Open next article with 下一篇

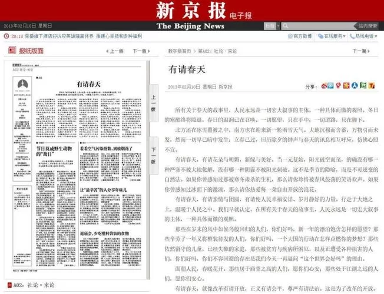pos(361,51)
